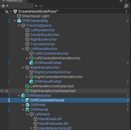Image resolution: width=131 pixels, height=130 pixels.
Task: Select RightControllerAnchor object
Action: coord(53,72)
